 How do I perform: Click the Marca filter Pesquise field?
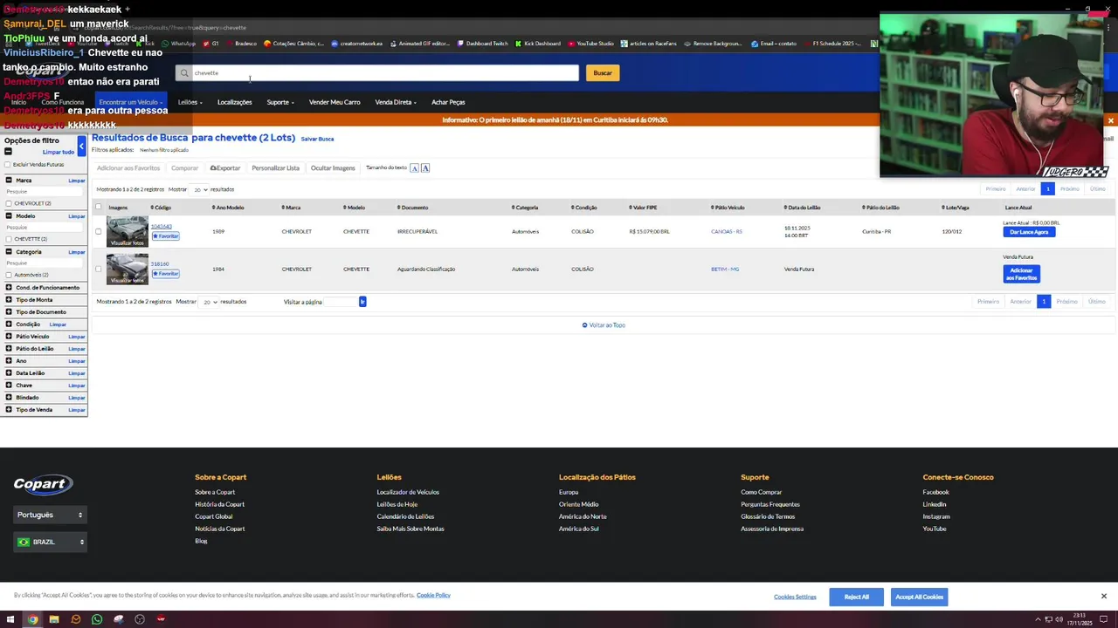(45, 192)
